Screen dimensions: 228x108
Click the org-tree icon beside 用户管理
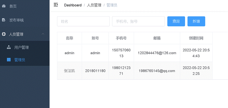(9, 47)
